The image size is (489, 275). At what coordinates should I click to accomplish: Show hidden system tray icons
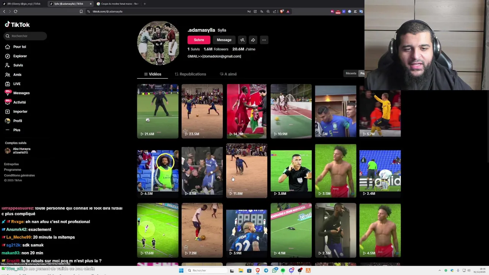click(x=439, y=270)
